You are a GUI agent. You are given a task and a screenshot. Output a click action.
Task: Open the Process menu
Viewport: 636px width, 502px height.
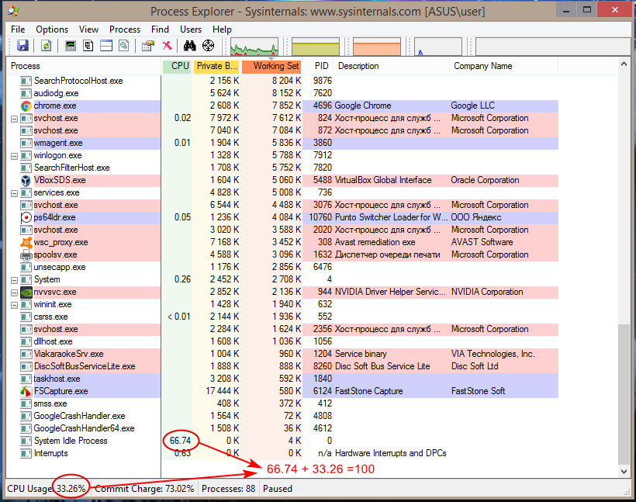tap(125, 29)
